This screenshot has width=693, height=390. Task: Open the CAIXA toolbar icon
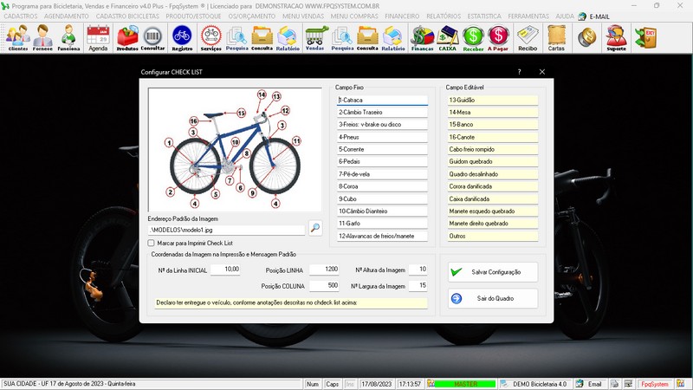click(x=447, y=38)
